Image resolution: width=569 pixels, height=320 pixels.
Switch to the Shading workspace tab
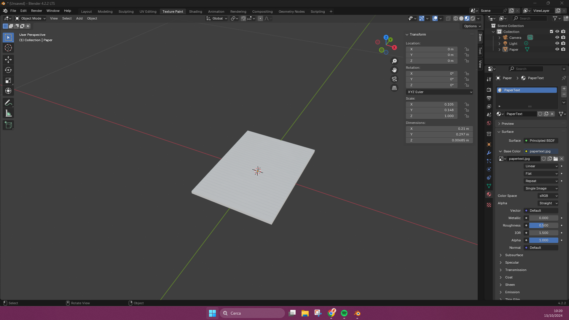(196, 12)
